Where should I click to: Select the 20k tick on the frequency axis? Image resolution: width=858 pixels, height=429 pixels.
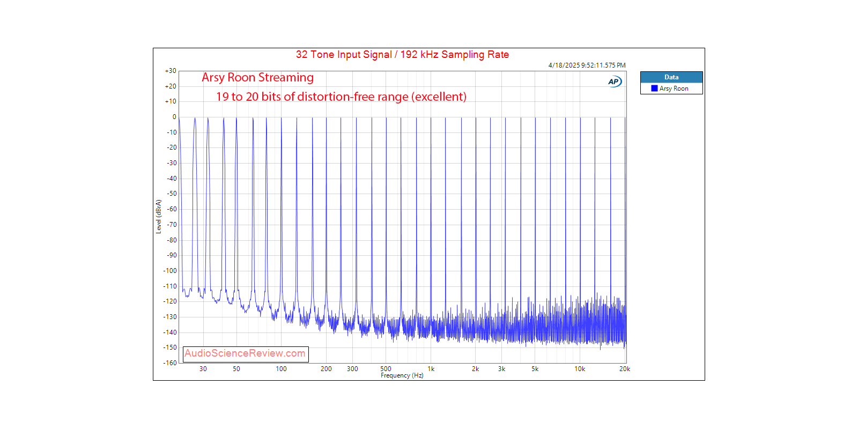pyautogui.click(x=625, y=369)
